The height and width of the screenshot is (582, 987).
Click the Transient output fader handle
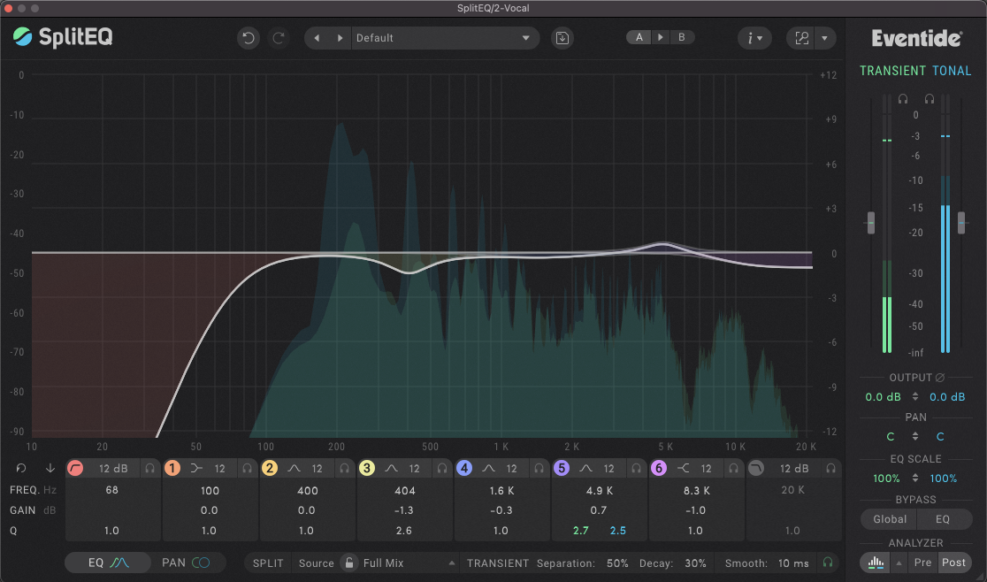tap(871, 223)
